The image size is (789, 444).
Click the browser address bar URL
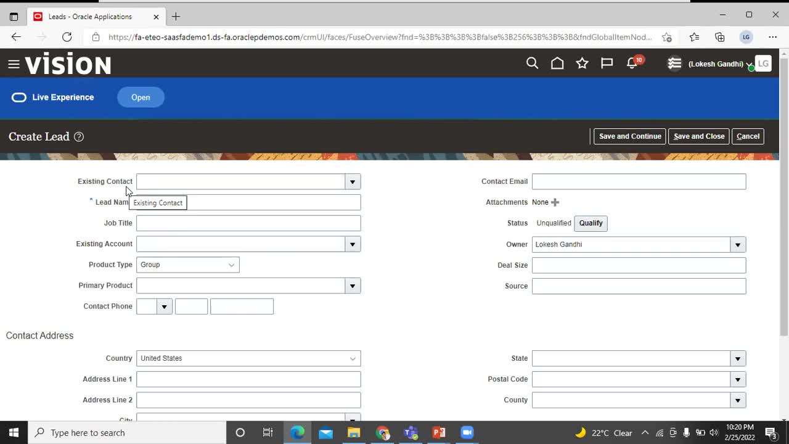(x=380, y=37)
